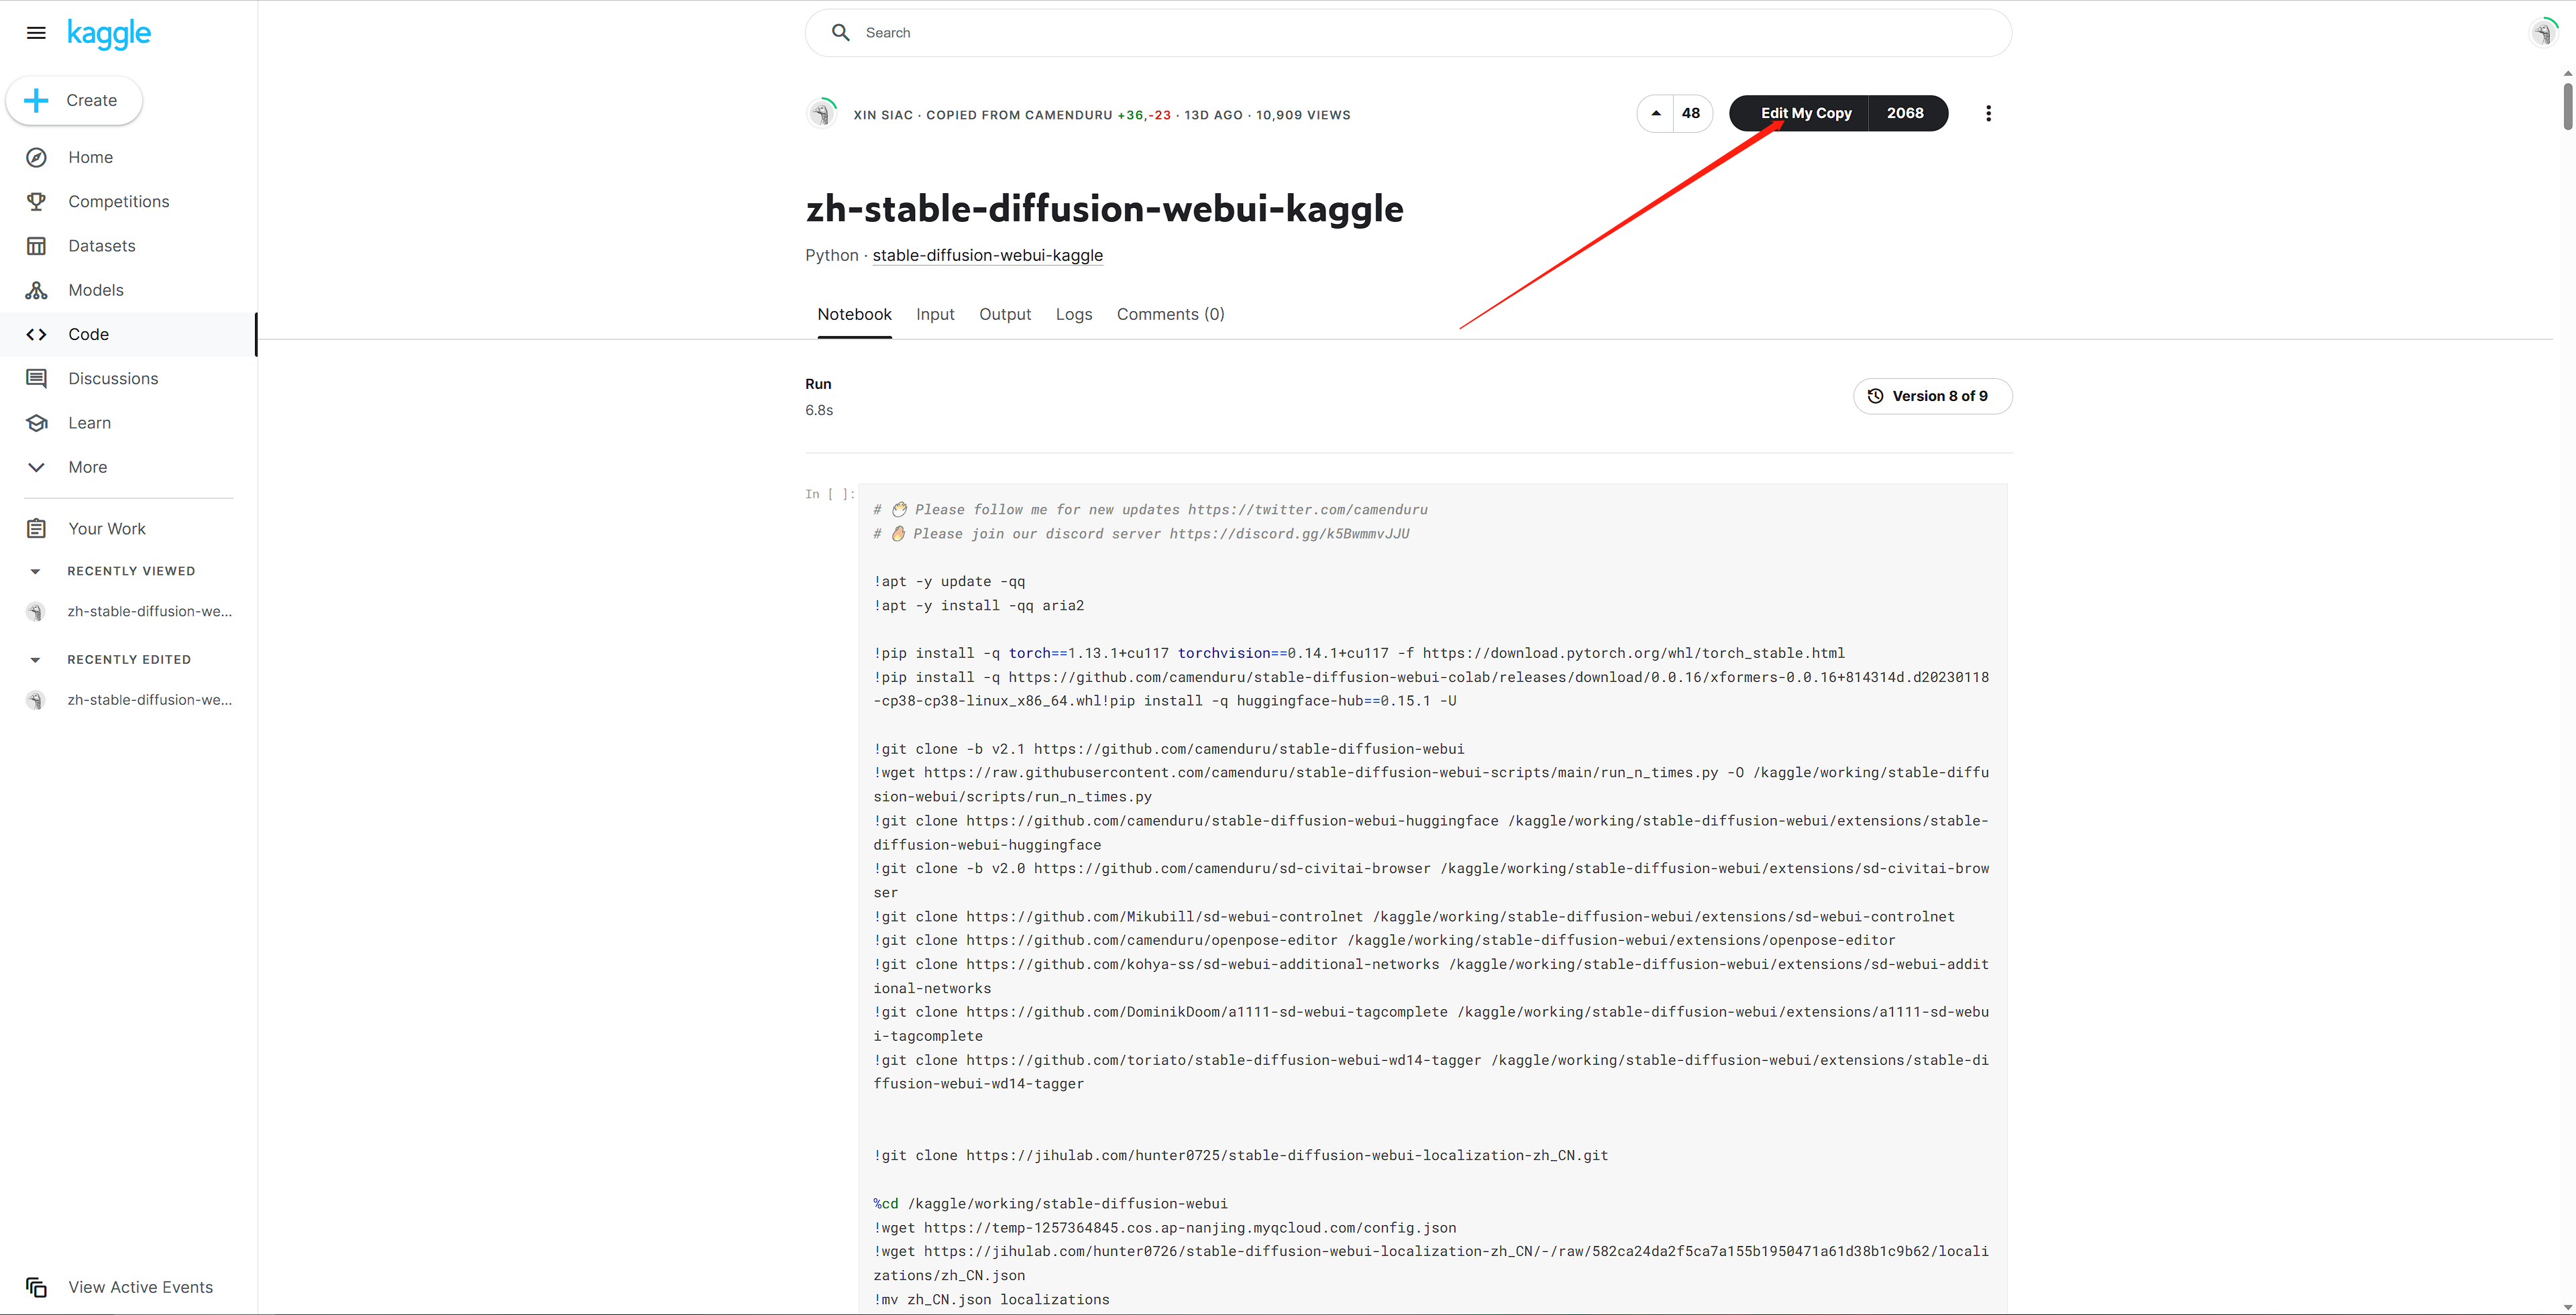2576x1315 pixels.
Task: Collapse the Recently Viewed list
Action: click(x=36, y=571)
